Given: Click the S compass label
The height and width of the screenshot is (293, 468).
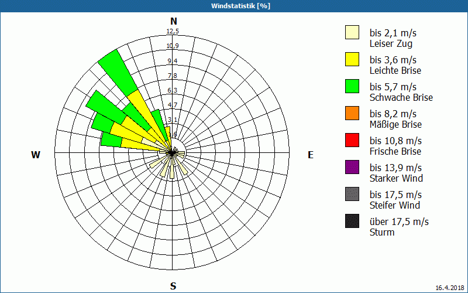Looking at the screenshot, I should (173, 286).
